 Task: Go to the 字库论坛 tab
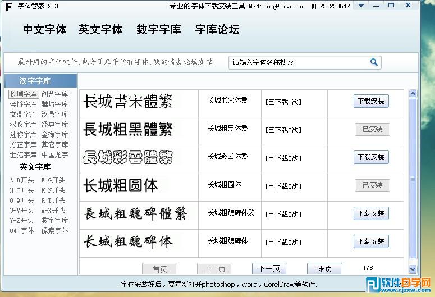point(217,29)
